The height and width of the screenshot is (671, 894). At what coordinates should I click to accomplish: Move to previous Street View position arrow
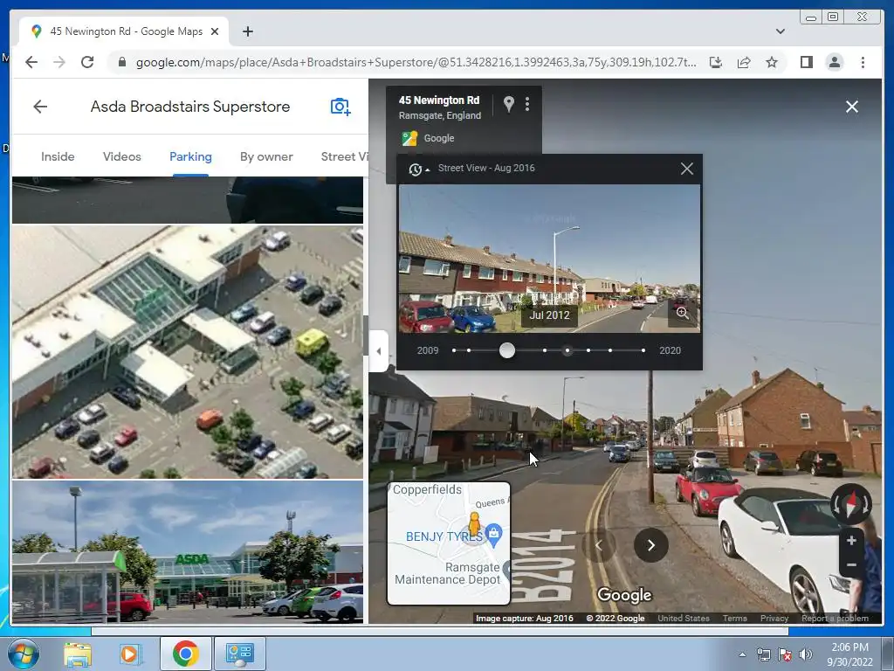coord(599,545)
